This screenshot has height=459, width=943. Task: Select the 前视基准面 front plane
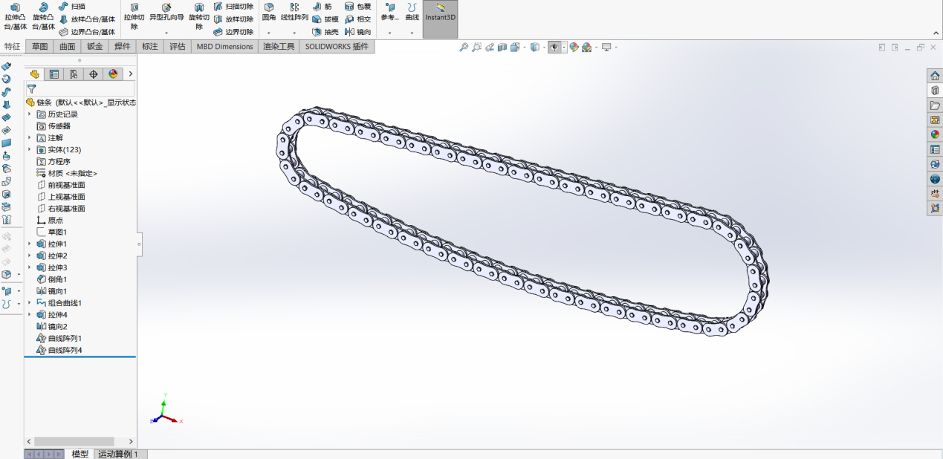tap(61, 185)
